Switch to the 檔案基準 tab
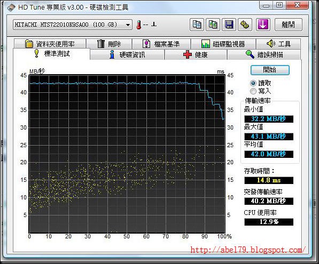The width and height of the screenshot is (319, 264). (x=161, y=44)
